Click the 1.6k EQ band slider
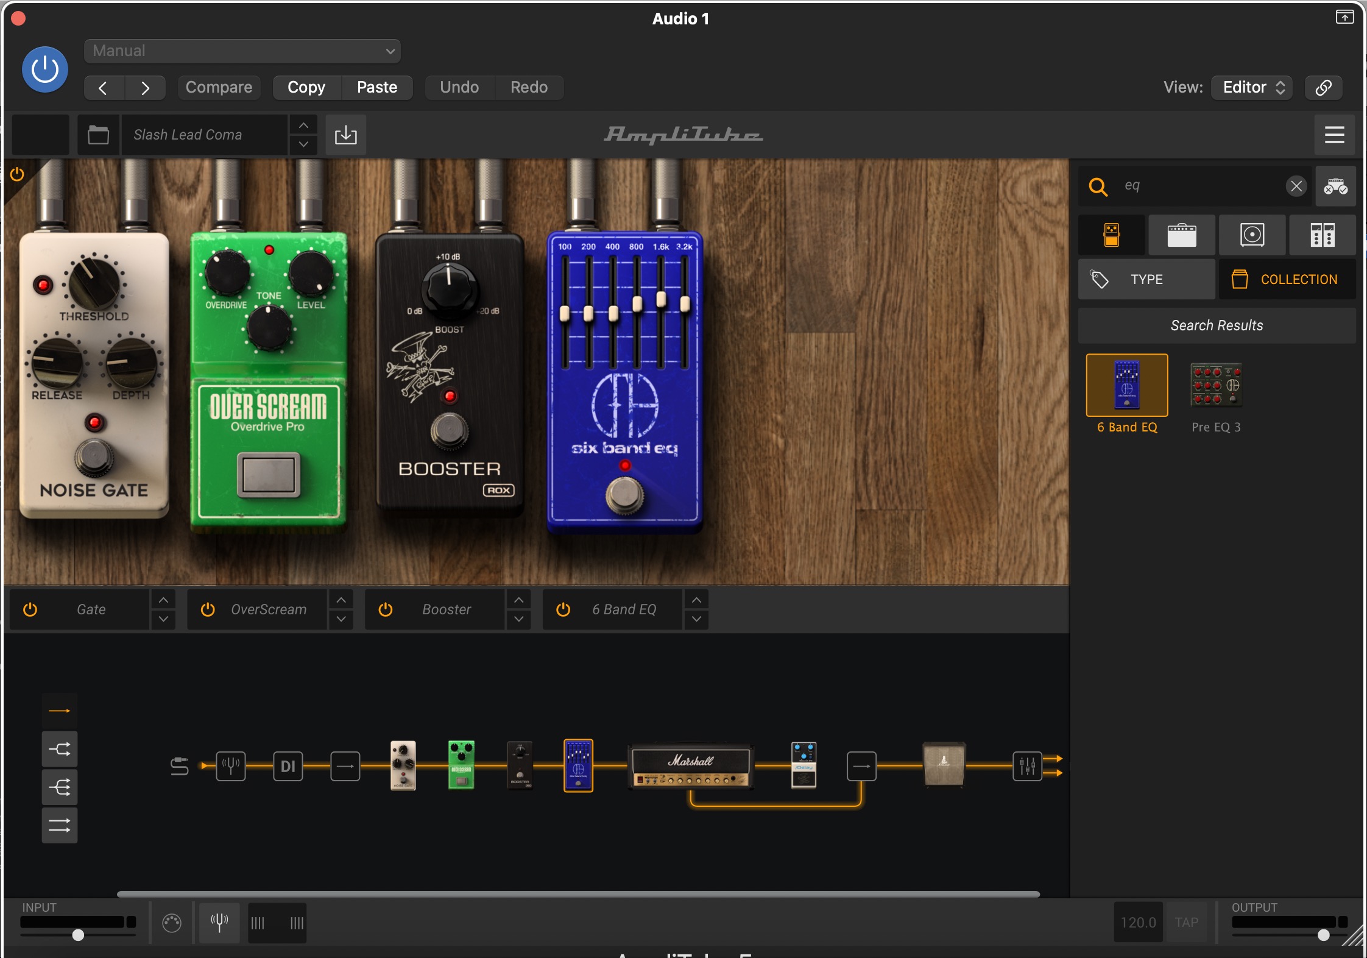The image size is (1367, 958). tap(661, 299)
